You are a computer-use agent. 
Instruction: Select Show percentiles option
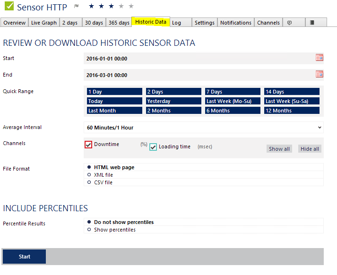click(x=89, y=230)
